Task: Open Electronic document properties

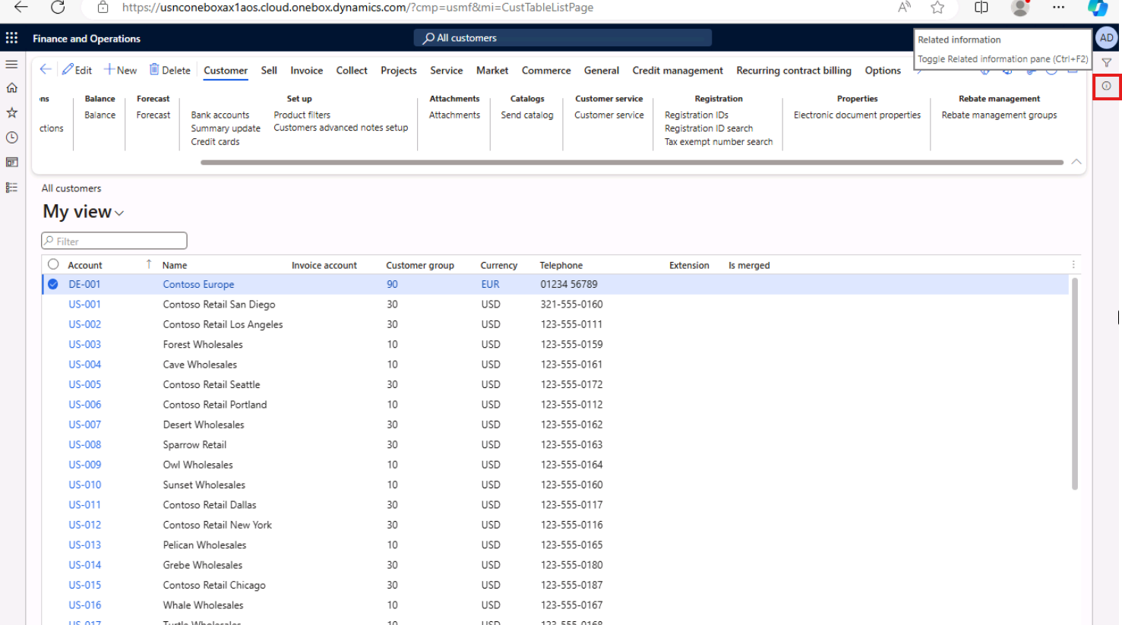Action: tap(857, 115)
